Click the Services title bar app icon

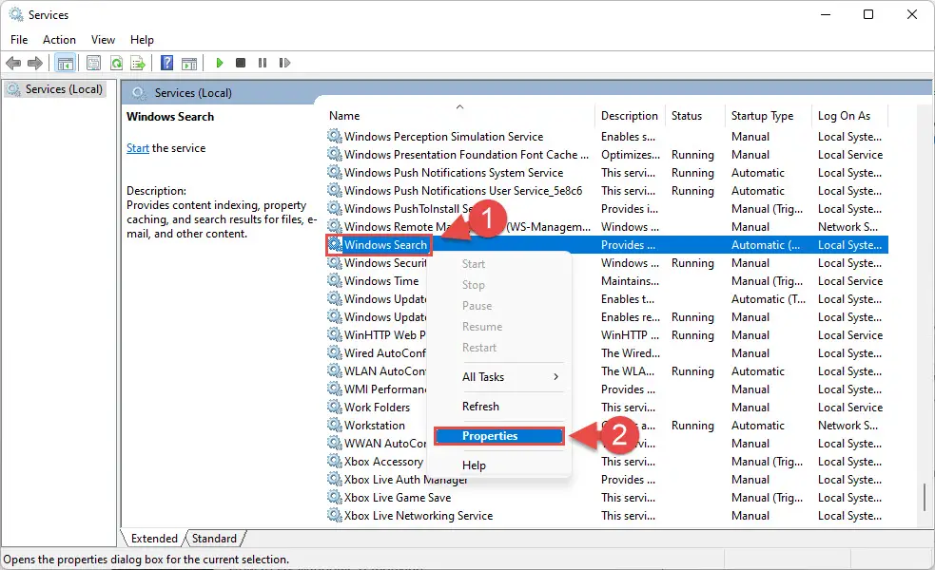(x=15, y=14)
